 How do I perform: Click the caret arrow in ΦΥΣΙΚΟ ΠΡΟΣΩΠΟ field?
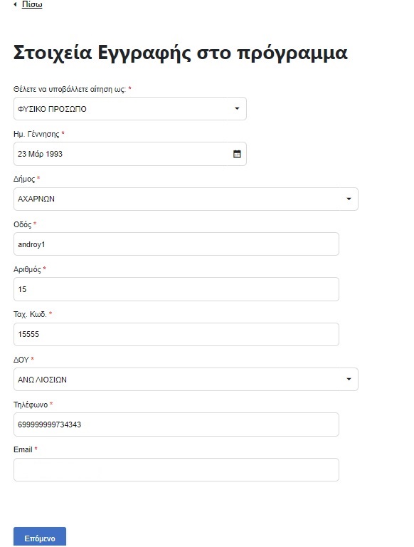pos(237,108)
